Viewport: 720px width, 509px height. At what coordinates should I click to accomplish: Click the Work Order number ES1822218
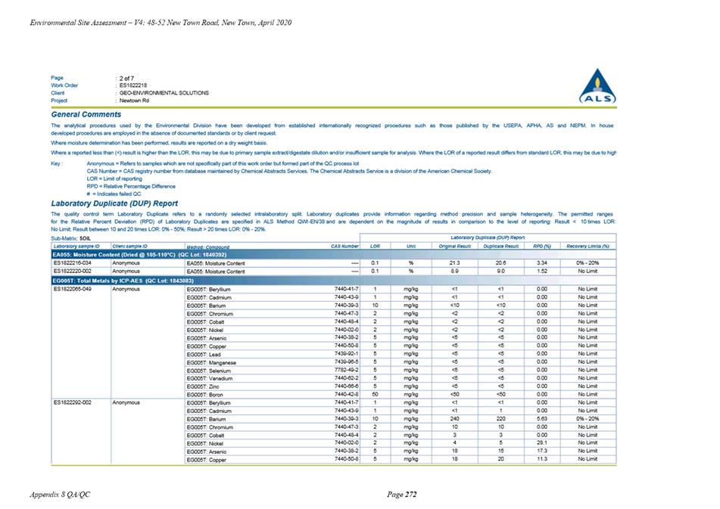[x=133, y=85]
